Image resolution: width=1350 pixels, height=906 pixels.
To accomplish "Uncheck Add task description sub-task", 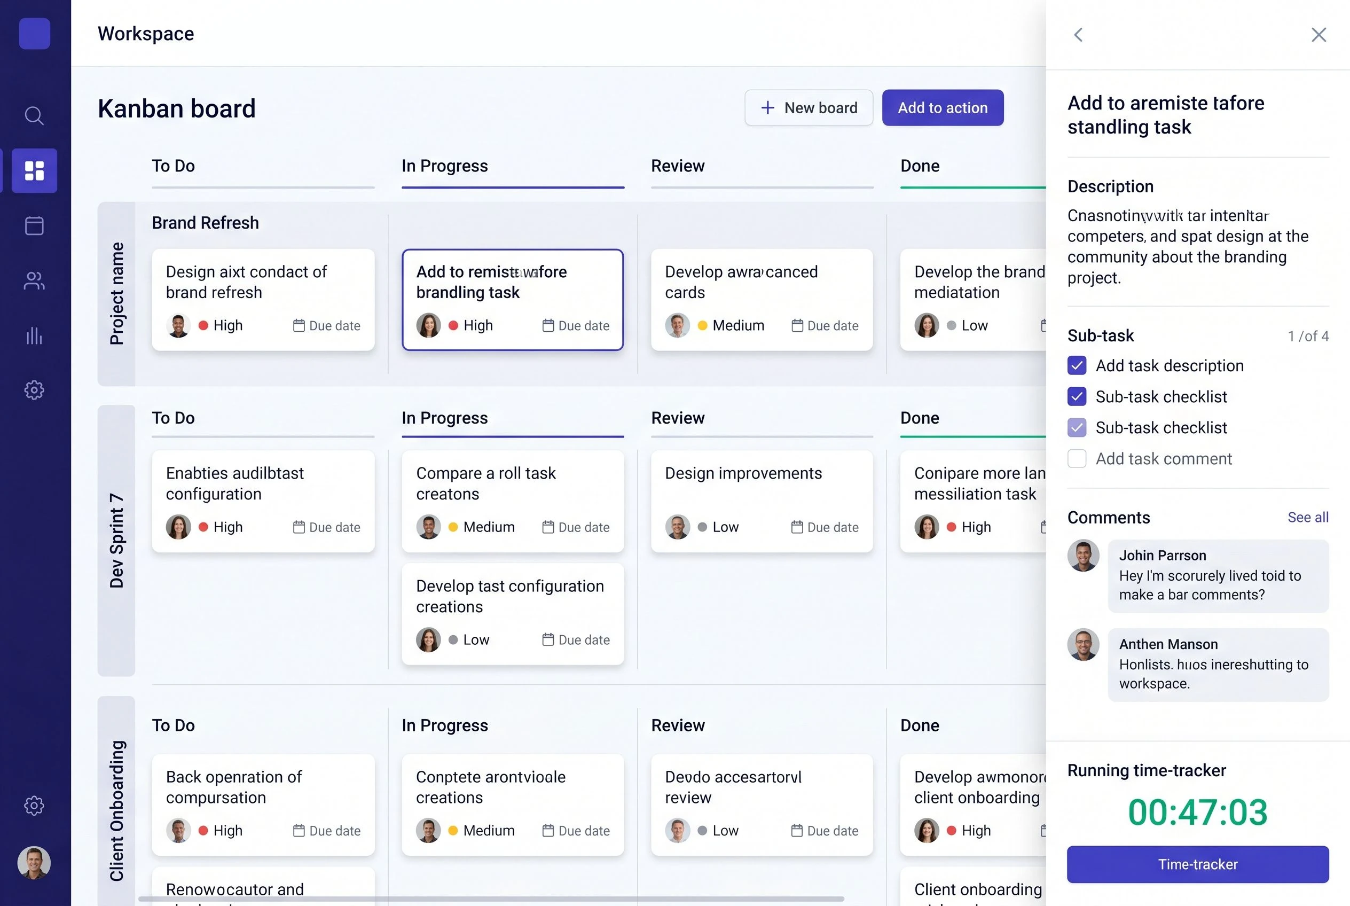I will coord(1077,366).
